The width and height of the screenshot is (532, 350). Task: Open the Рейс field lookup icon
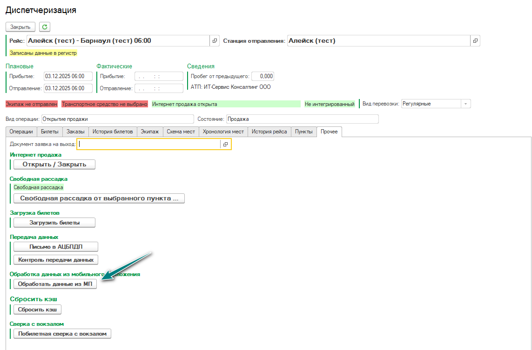(x=215, y=41)
